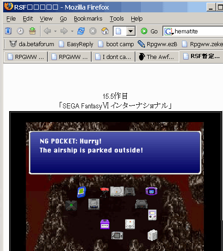Switch to the 'The Awf...' tab
The height and width of the screenshot is (251, 223).
(157, 57)
